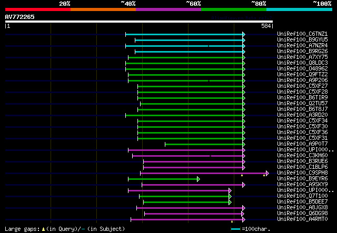Click the UniRef100_A8JGX8 subject name
This screenshot has width=337, height=233.
point(302,208)
